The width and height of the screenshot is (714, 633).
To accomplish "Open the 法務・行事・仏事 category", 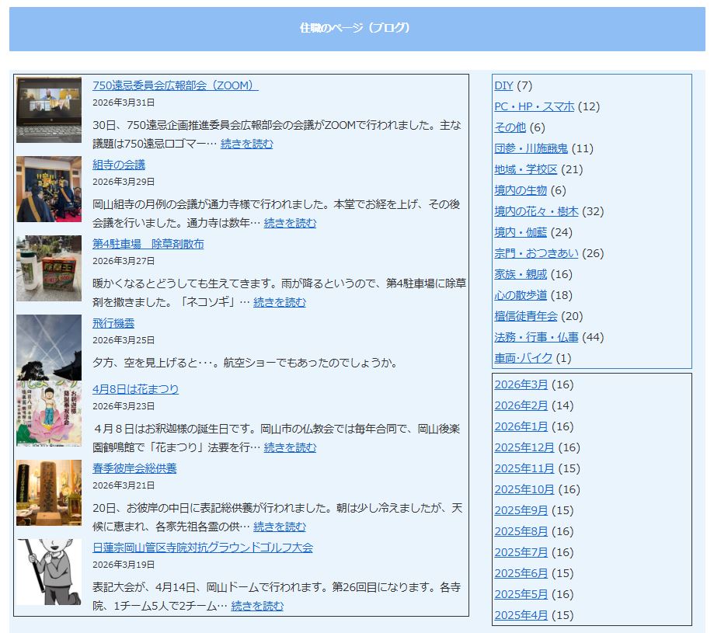I will tap(536, 337).
